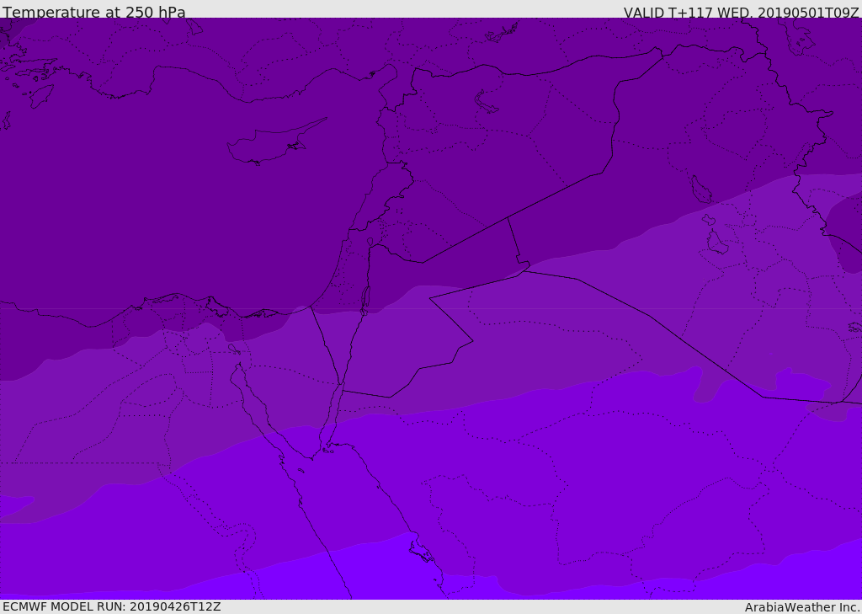
Task: Click the 'ECMWF MODEL RUN: 20190426T12Z' text
Action: pyautogui.click(x=112, y=606)
